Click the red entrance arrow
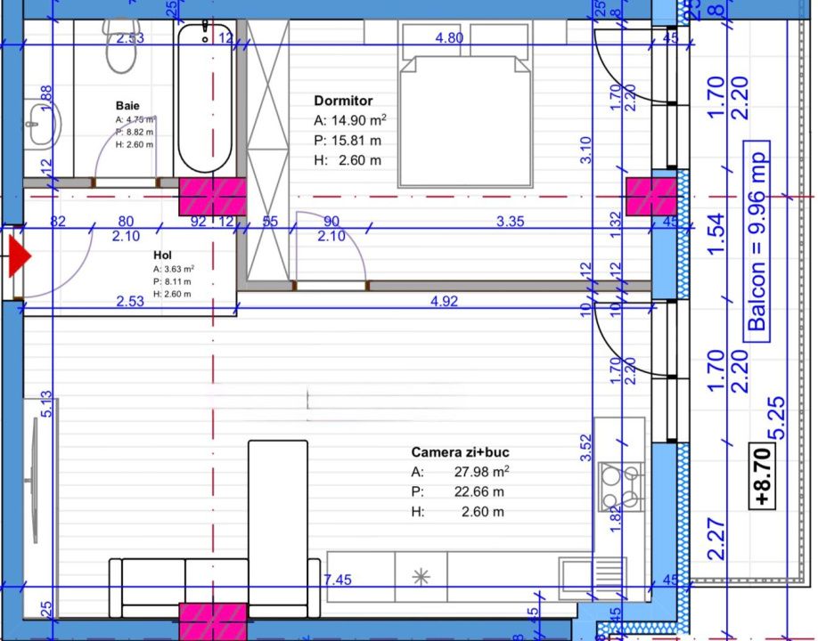 click(x=20, y=257)
